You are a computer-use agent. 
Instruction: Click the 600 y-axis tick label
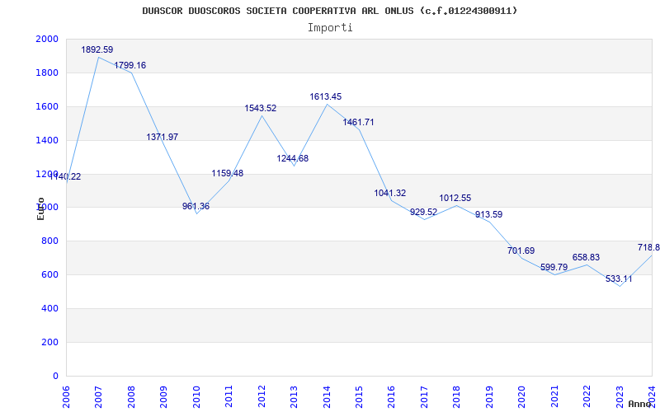pos(49,275)
